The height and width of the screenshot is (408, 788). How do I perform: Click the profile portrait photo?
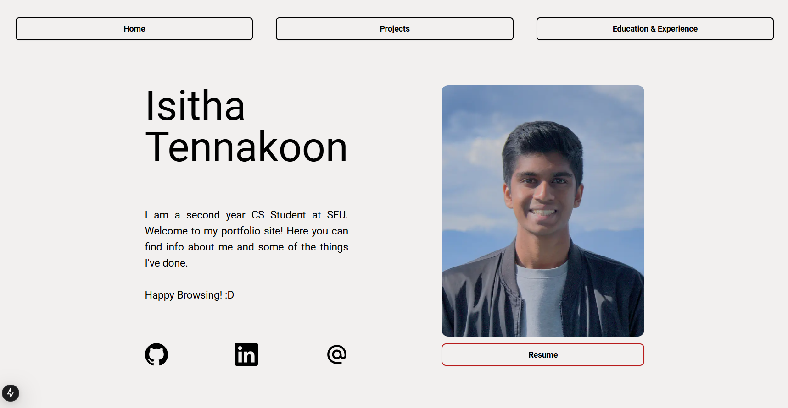(x=543, y=211)
